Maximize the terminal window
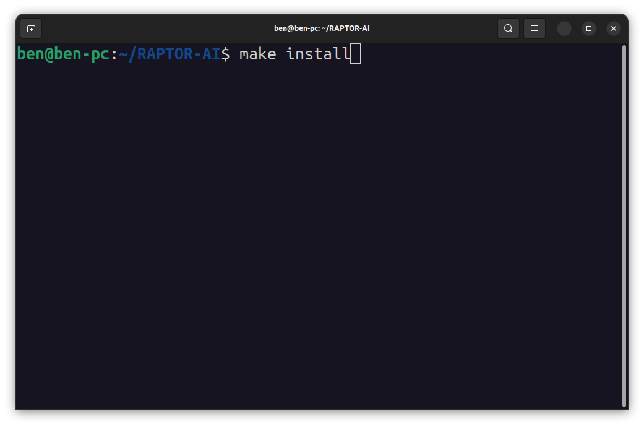Screen dimensions: 644x427 click(x=589, y=28)
